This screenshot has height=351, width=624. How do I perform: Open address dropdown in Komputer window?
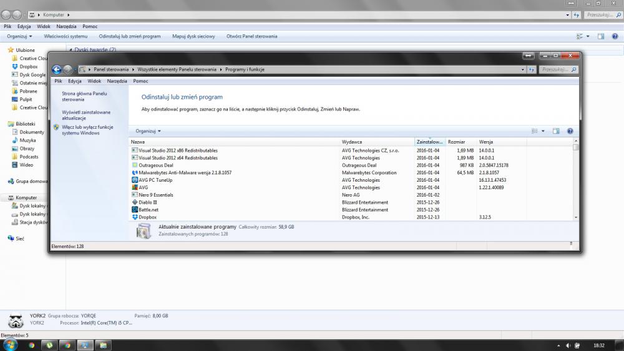tap(567, 15)
